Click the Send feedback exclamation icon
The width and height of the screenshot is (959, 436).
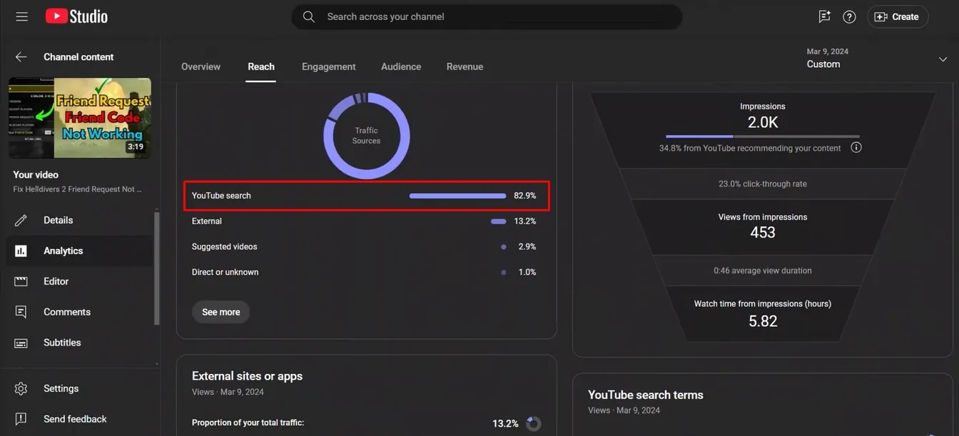(x=21, y=419)
